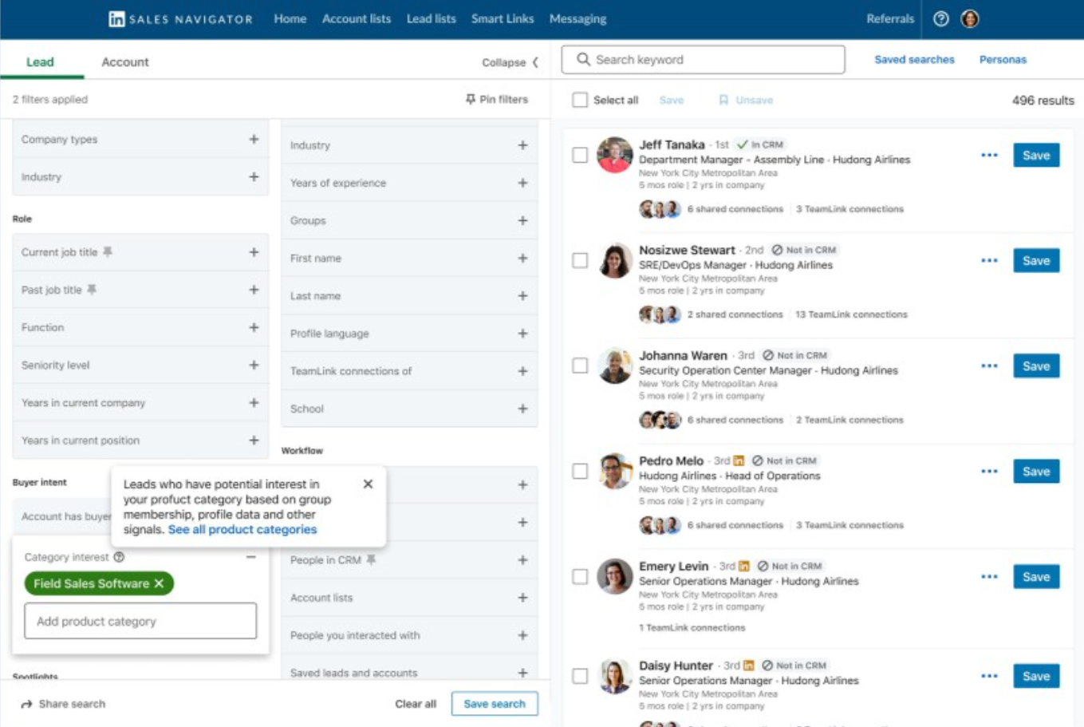Open more options for Pedro Melo

point(989,471)
